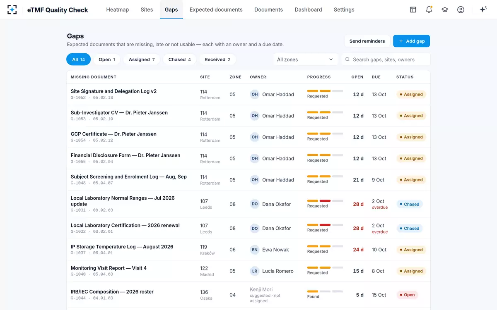The image size is (497, 310).
Task: Open the user account profile icon
Action: pos(461,10)
